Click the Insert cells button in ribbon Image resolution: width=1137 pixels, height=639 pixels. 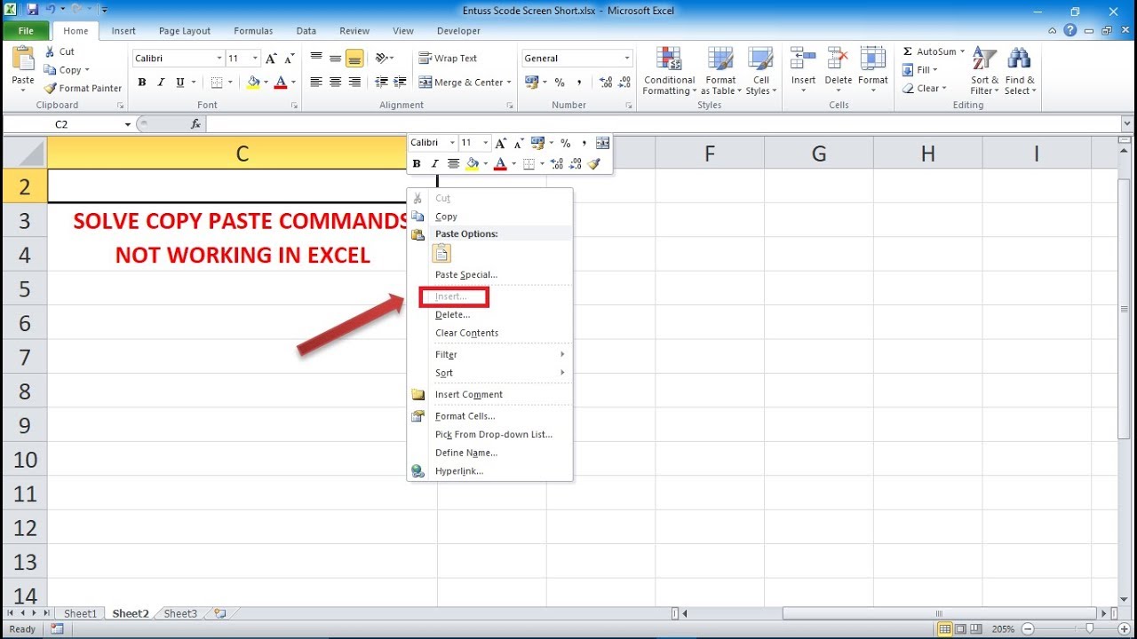pos(803,67)
